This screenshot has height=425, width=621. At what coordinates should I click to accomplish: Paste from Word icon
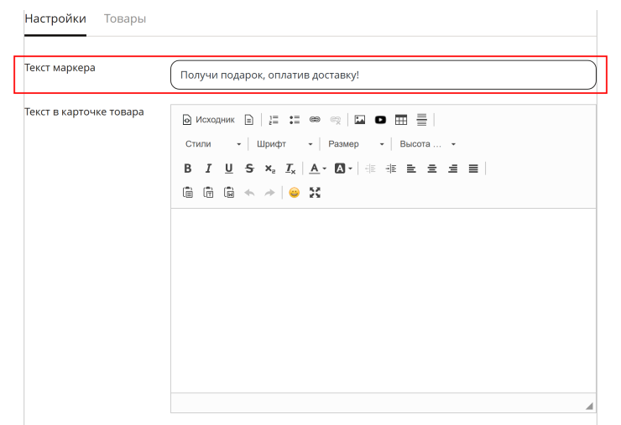pyautogui.click(x=229, y=193)
